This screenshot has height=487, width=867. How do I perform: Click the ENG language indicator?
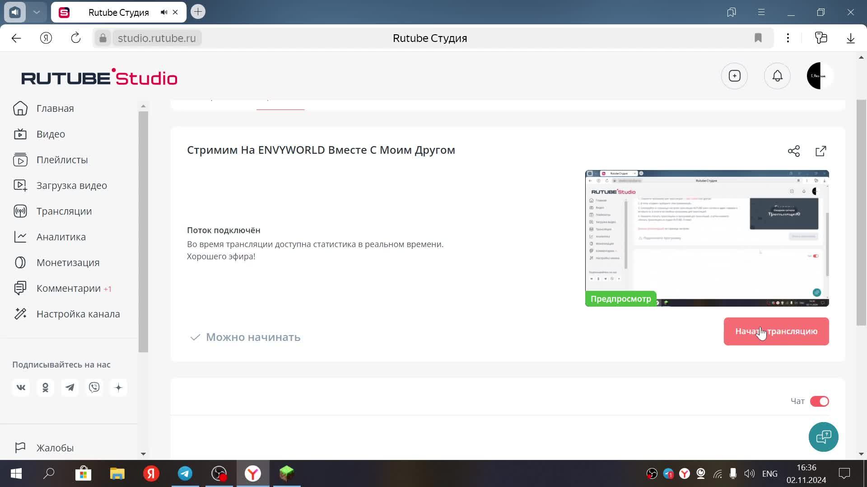click(770, 473)
